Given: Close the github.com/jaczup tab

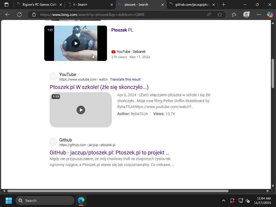Looking at the screenshot, I should coord(213,5).
